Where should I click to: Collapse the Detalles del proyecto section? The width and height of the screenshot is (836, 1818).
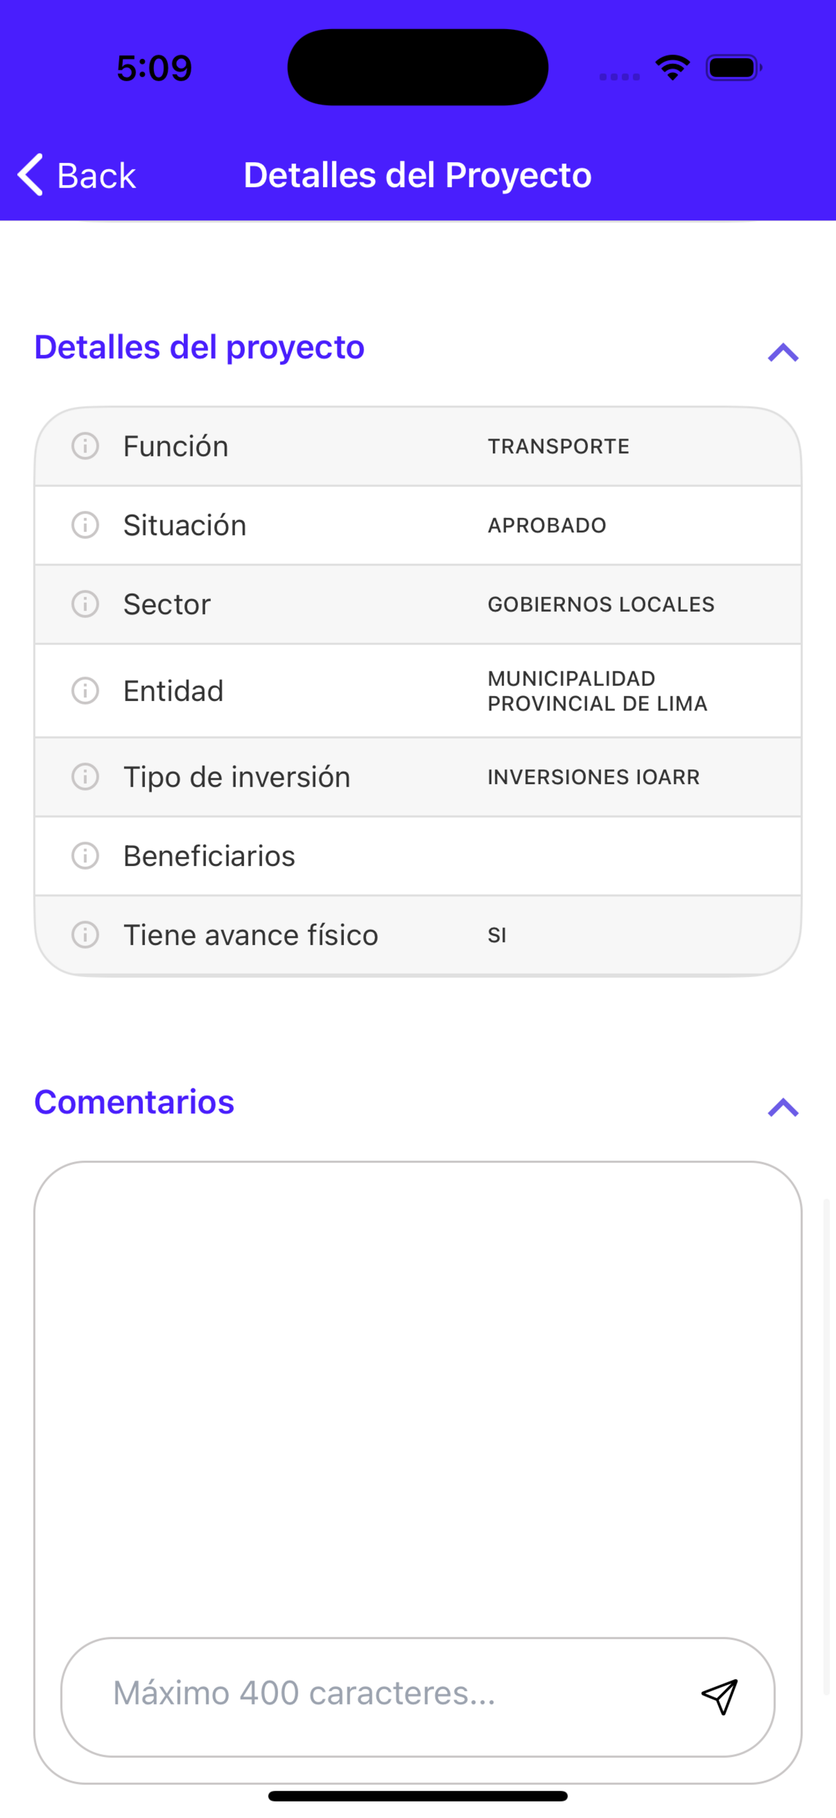click(783, 352)
